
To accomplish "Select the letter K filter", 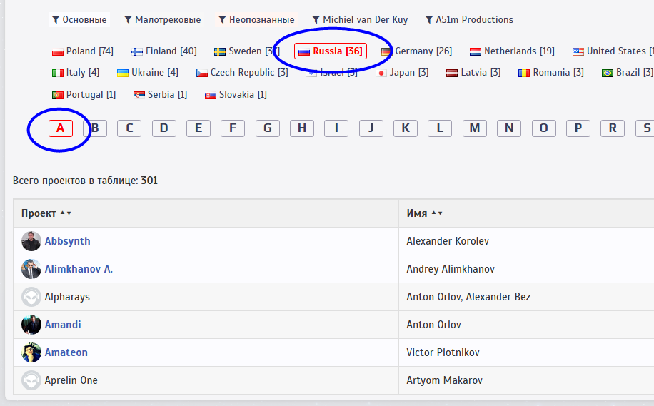I will click(406, 128).
